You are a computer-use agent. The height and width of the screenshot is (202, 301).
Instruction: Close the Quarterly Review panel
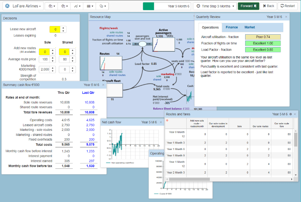pyautogui.click(x=286, y=17)
